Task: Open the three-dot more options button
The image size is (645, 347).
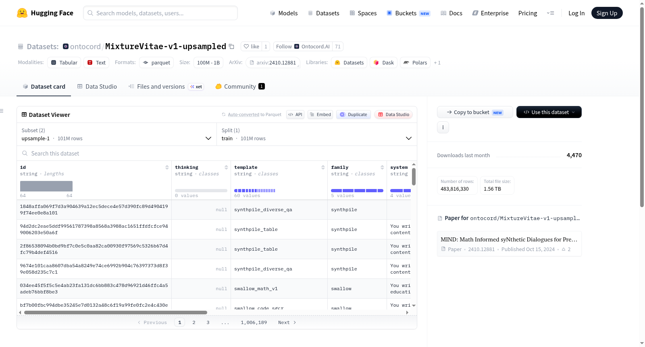Action: (x=443, y=127)
